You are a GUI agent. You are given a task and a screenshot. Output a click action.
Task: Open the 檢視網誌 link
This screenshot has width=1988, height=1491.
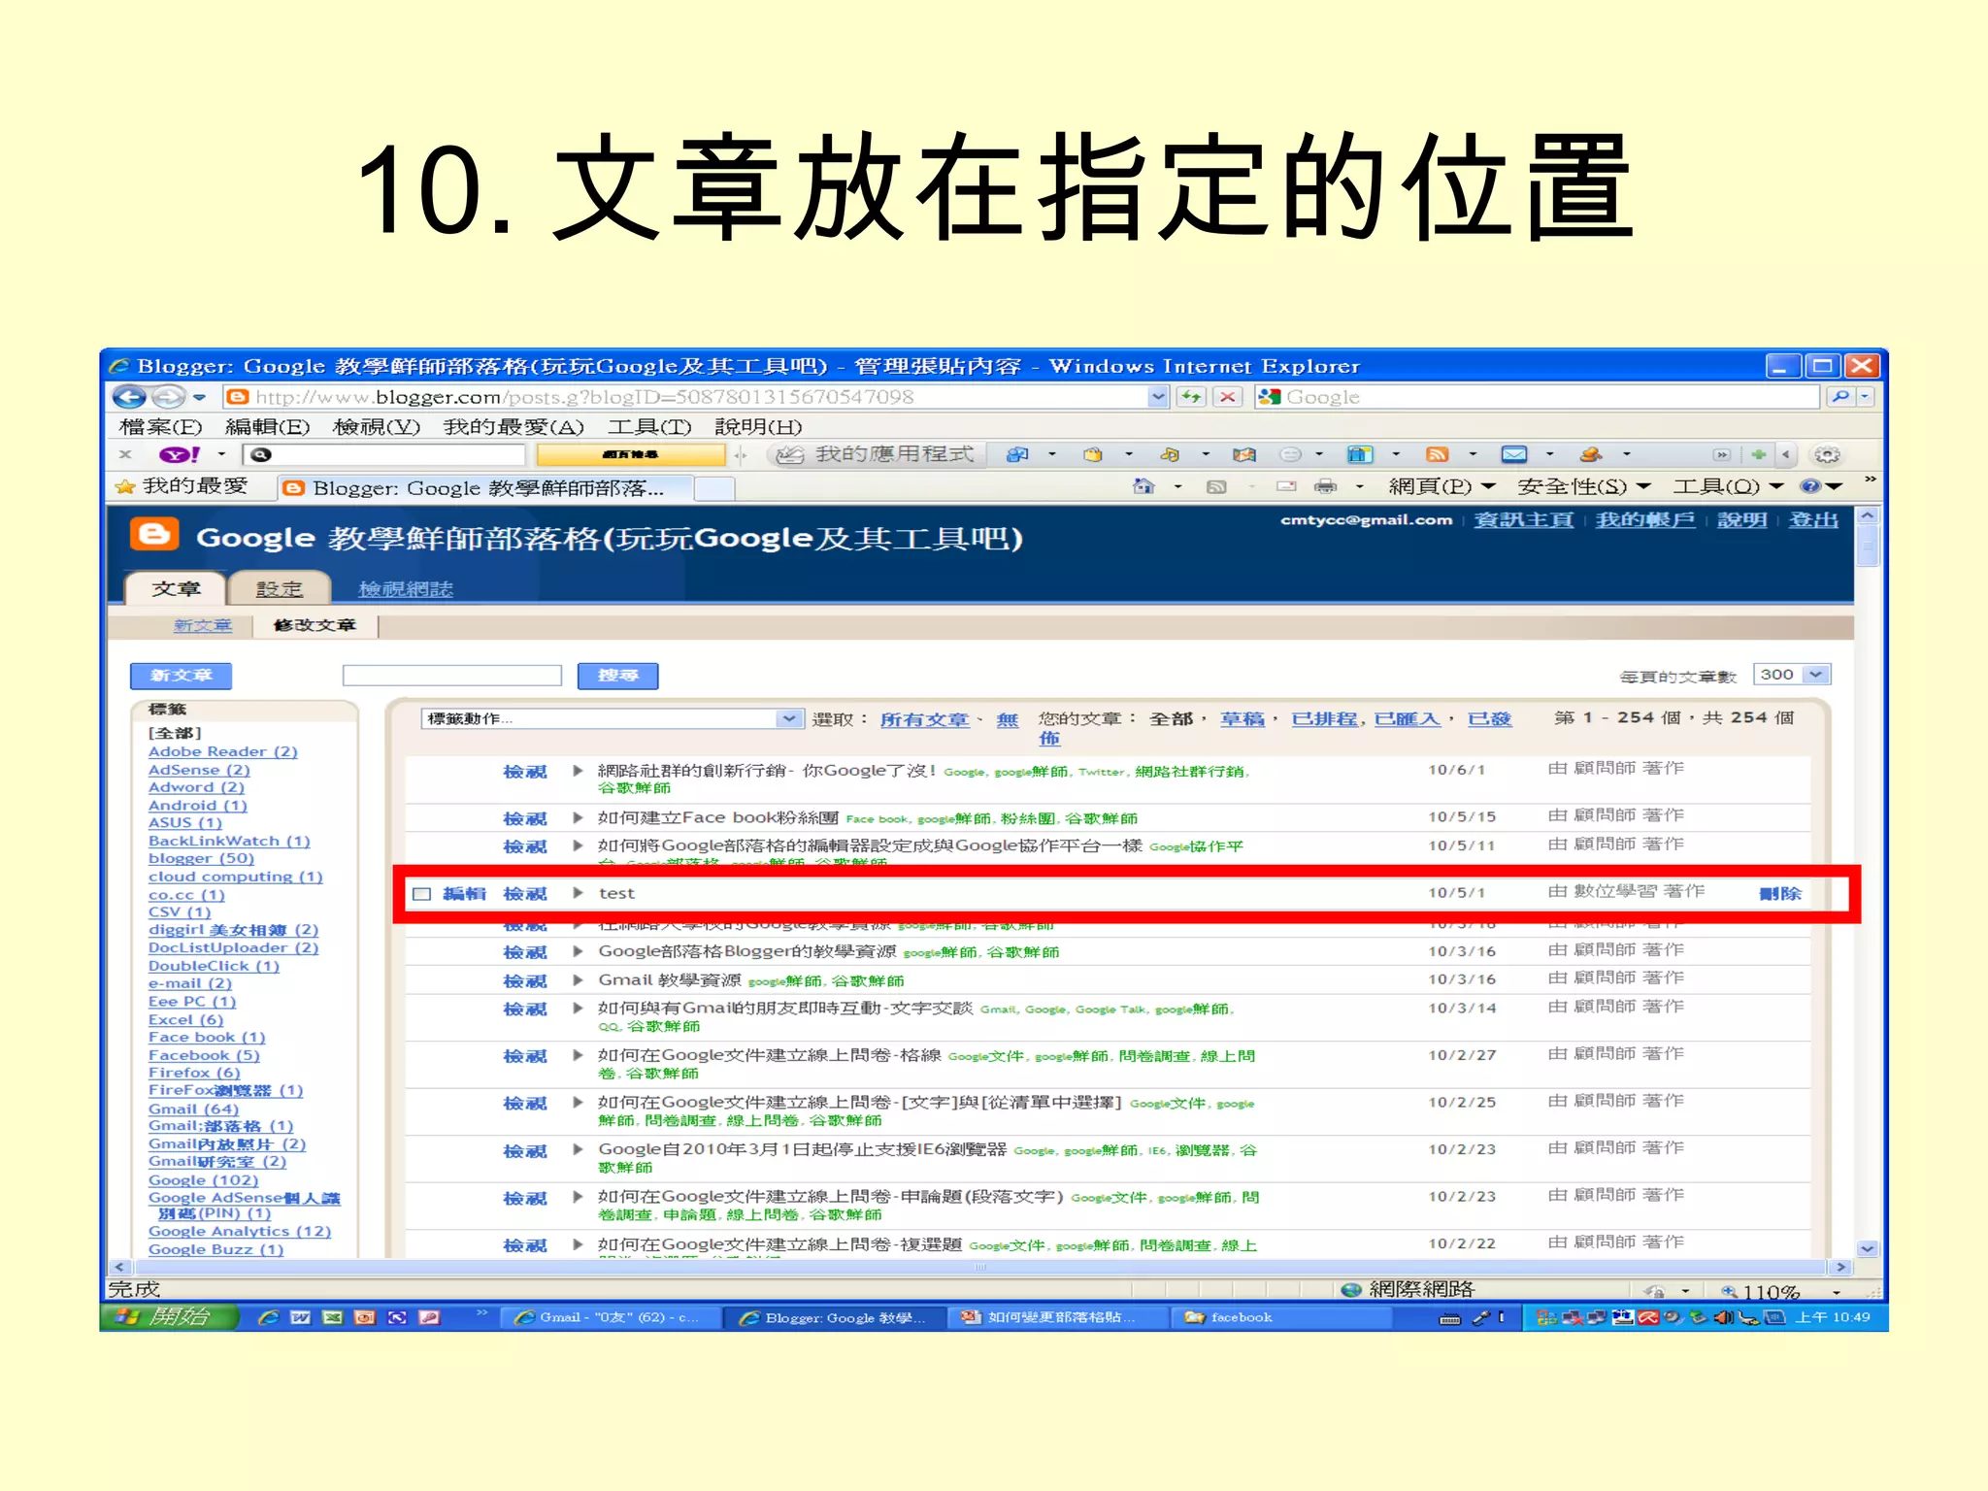pos(406,588)
